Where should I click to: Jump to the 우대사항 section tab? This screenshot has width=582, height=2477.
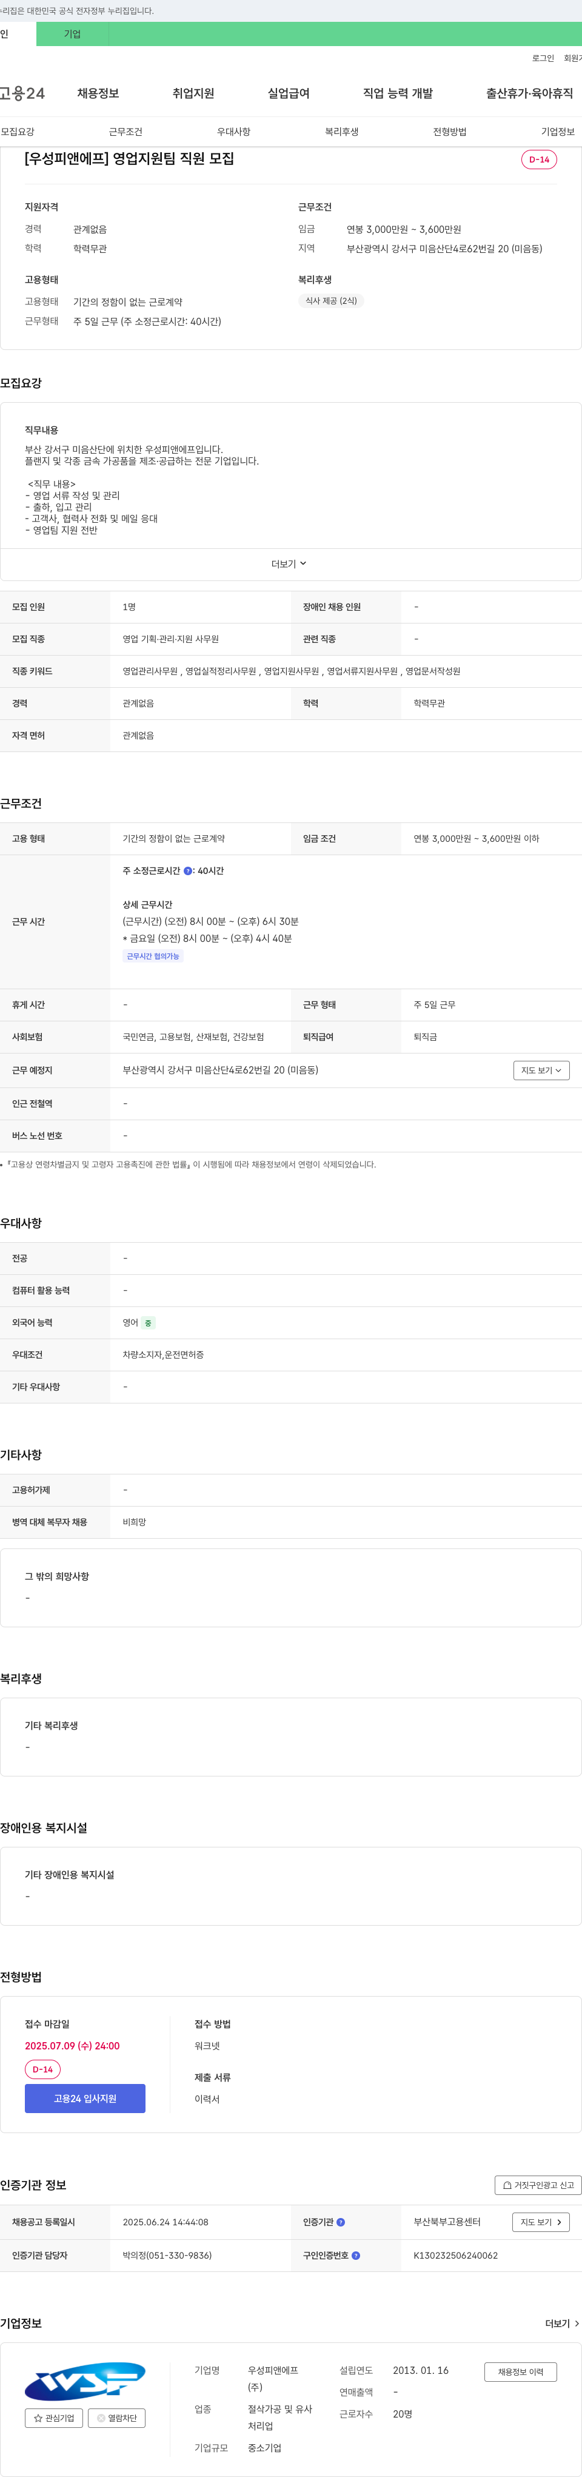point(233,132)
